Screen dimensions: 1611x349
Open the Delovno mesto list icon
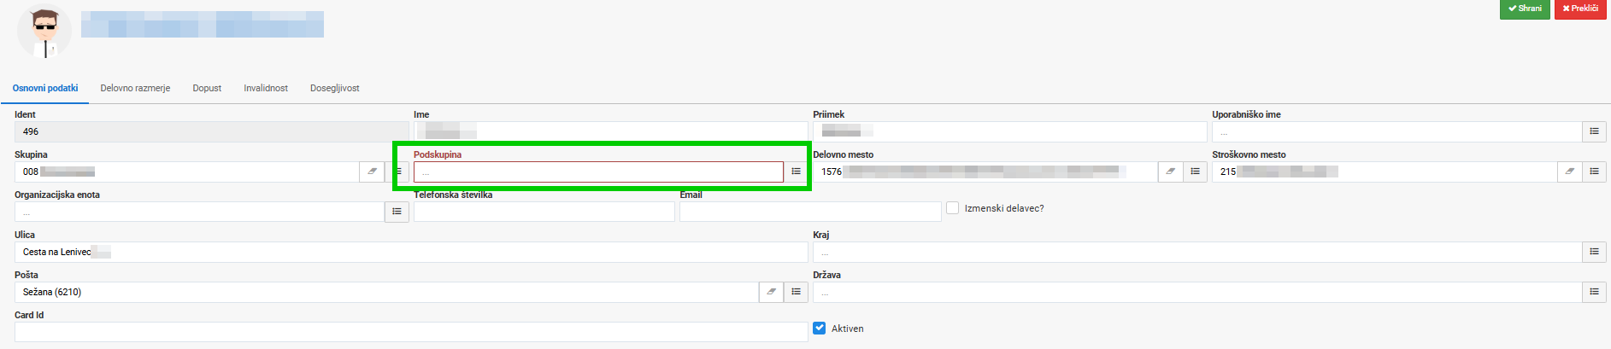tap(1195, 172)
